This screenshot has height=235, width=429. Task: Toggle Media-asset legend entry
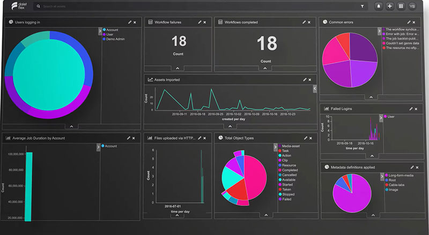(289, 146)
